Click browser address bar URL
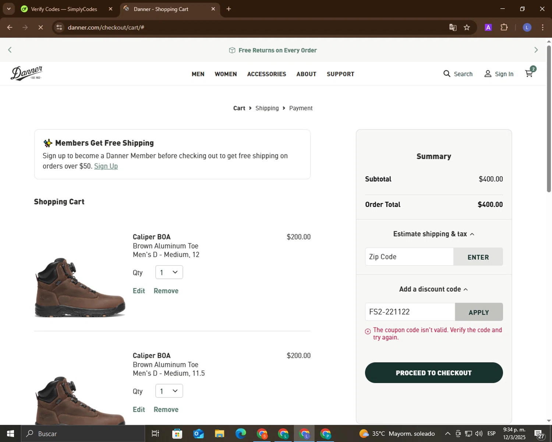 click(x=106, y=27)
